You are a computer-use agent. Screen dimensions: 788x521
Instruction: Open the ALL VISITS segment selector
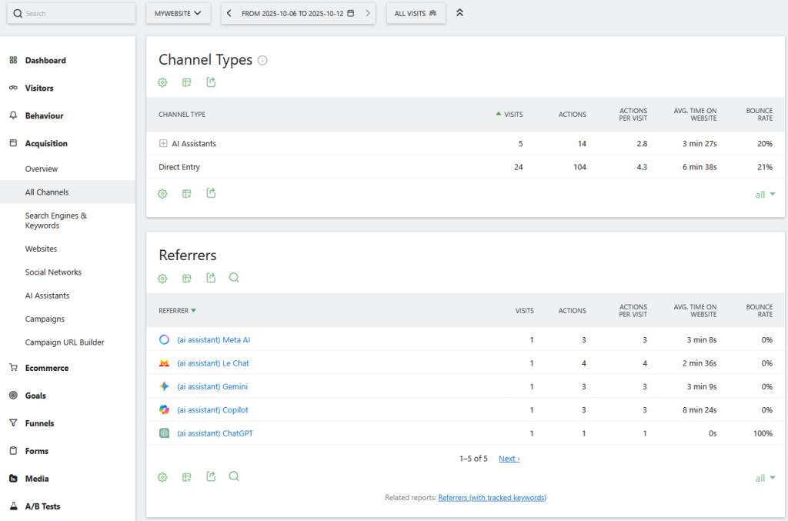point(416,13)
